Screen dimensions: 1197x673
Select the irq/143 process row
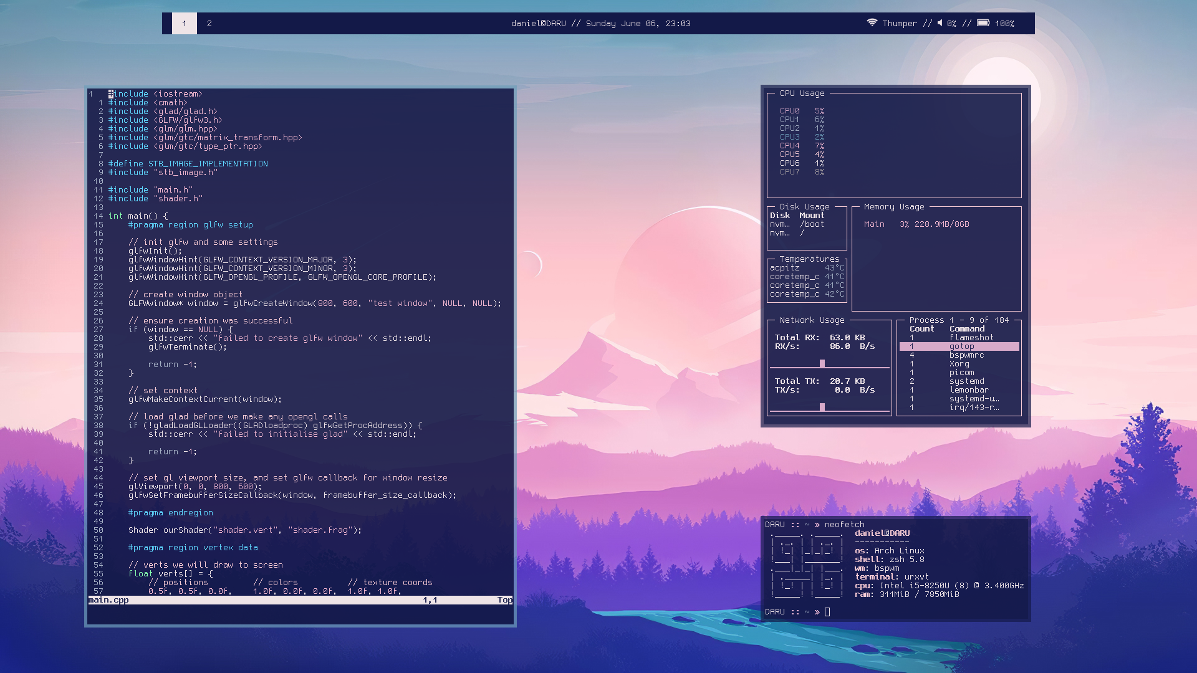pyautogui.click(x=959, y=408)
